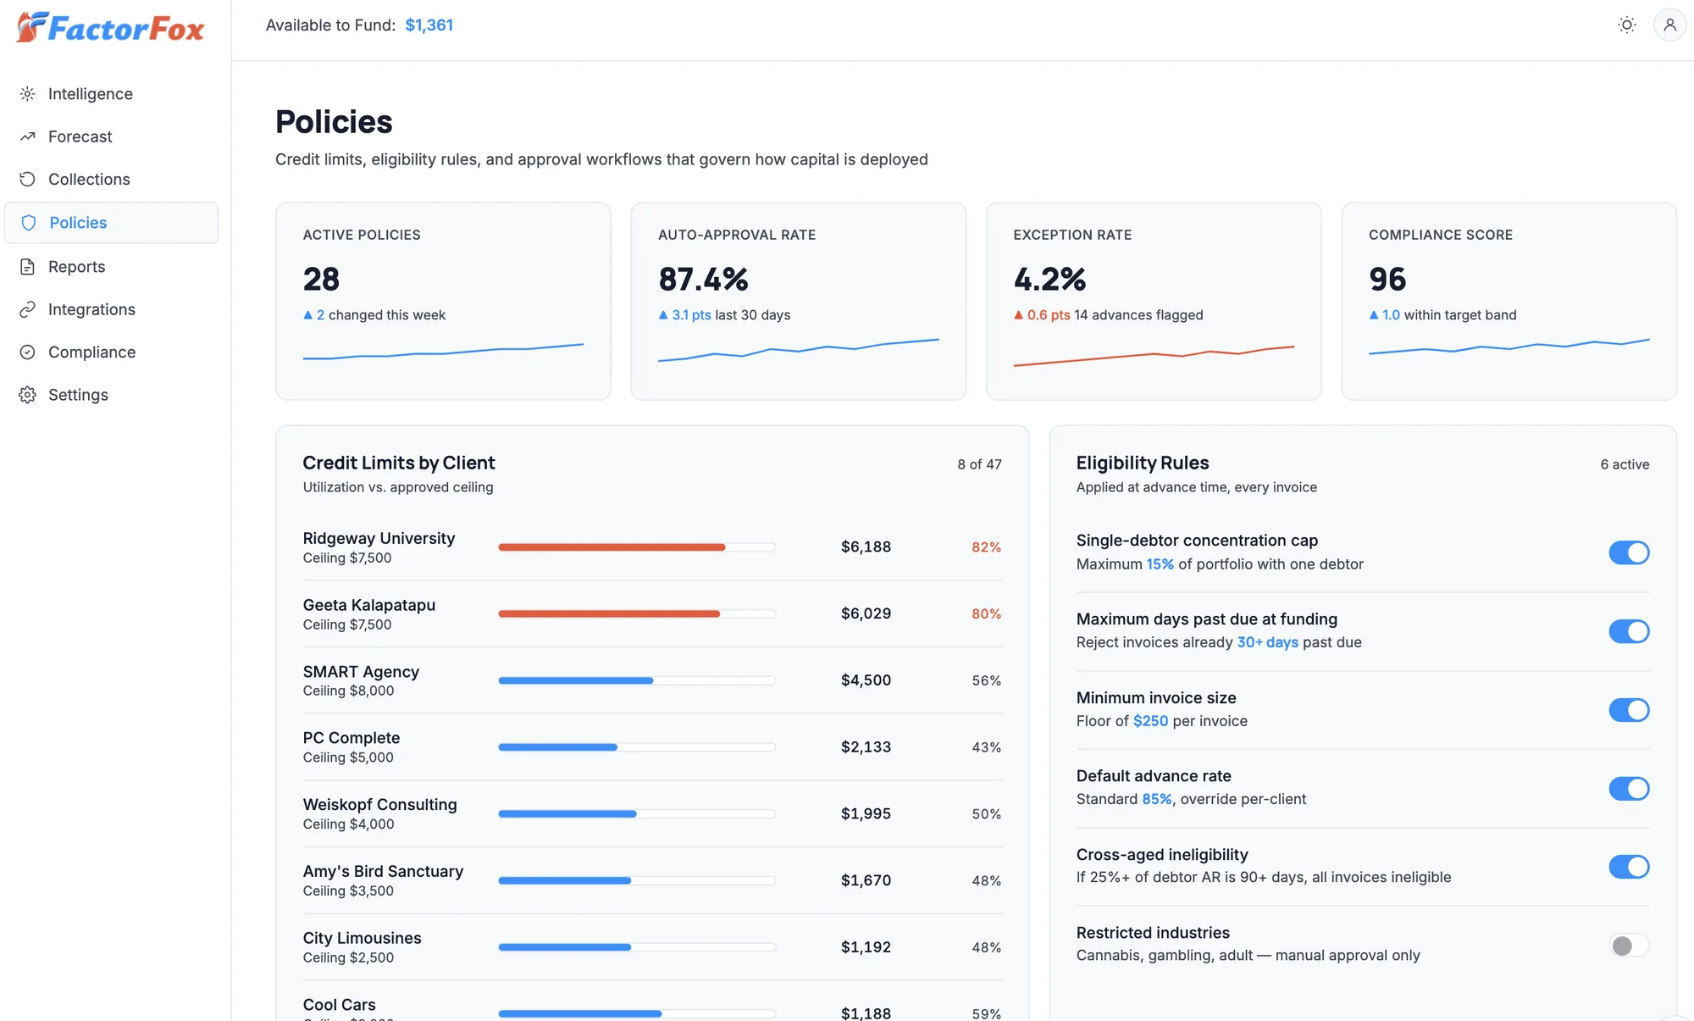The width and height of the screenshot is (1694, 1021).
Task: Click Weiskopf Consulting utilization bar
Action: pos(637,813)
